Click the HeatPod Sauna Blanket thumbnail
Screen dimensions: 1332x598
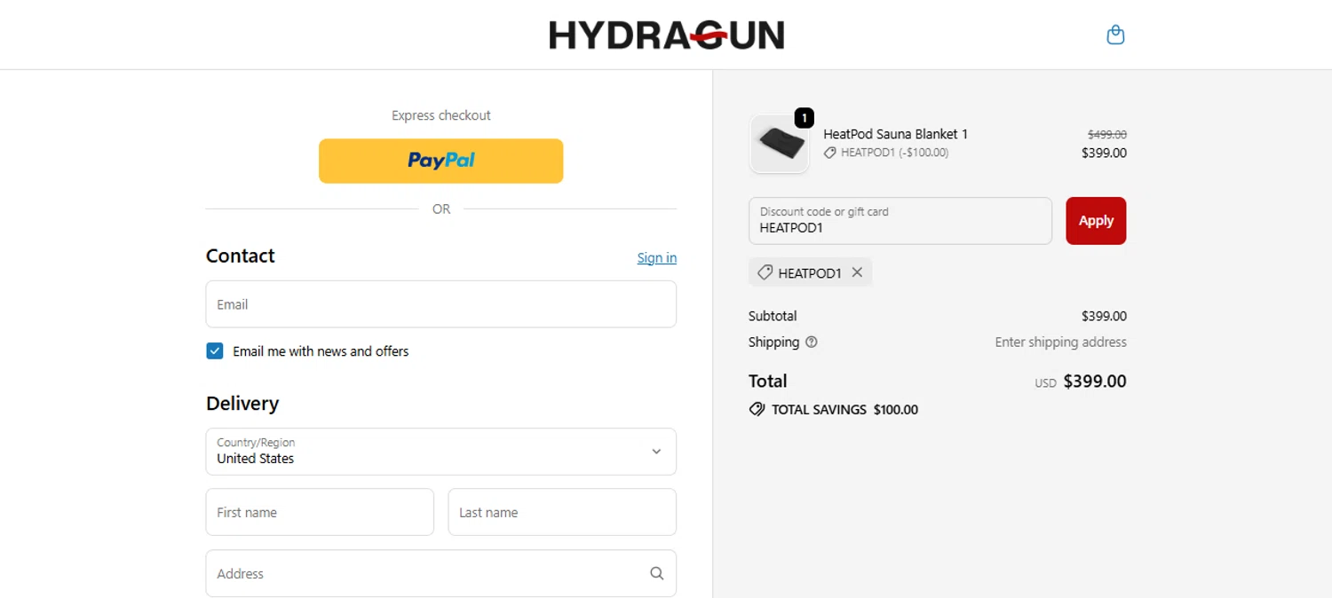click(780, 144)
